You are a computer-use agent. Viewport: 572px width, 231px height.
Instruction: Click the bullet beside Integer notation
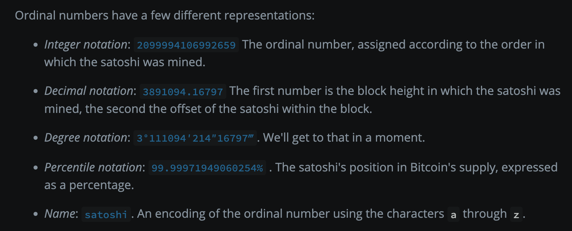[36, 45]
